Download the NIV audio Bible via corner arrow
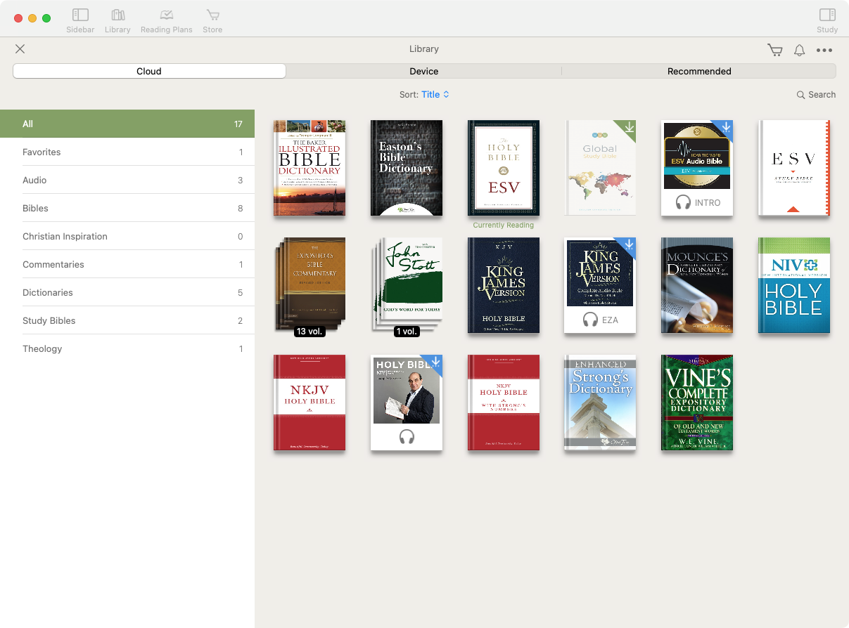Screen dimensions: 849x628 pyautogui.click(x=435, y=362)
